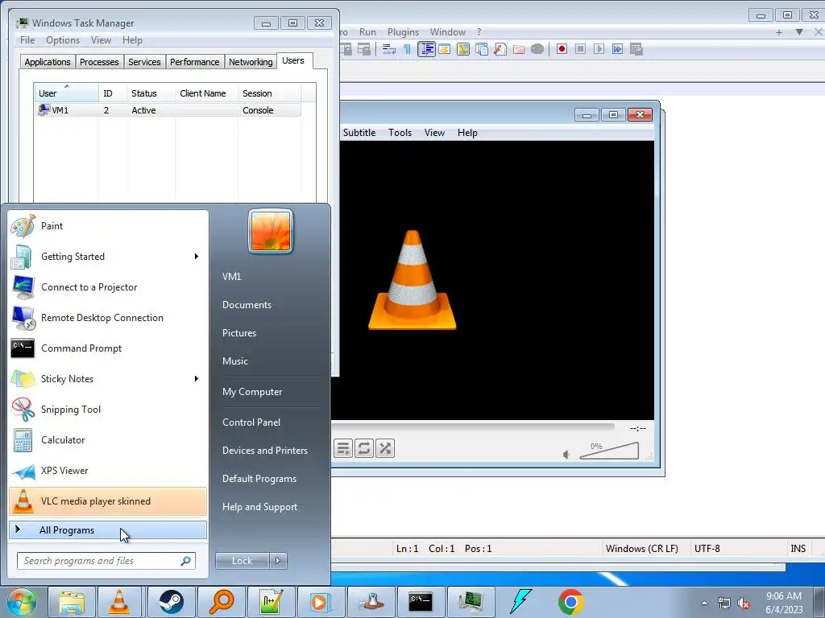Click the Search programs and files box
This screenshot has height=618, width=825.
click(106, 561)
